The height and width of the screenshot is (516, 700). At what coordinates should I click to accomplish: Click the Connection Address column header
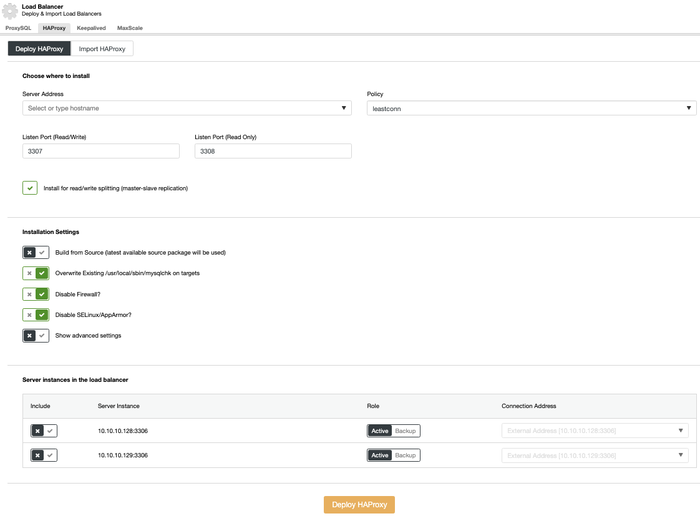pos(529,406)
